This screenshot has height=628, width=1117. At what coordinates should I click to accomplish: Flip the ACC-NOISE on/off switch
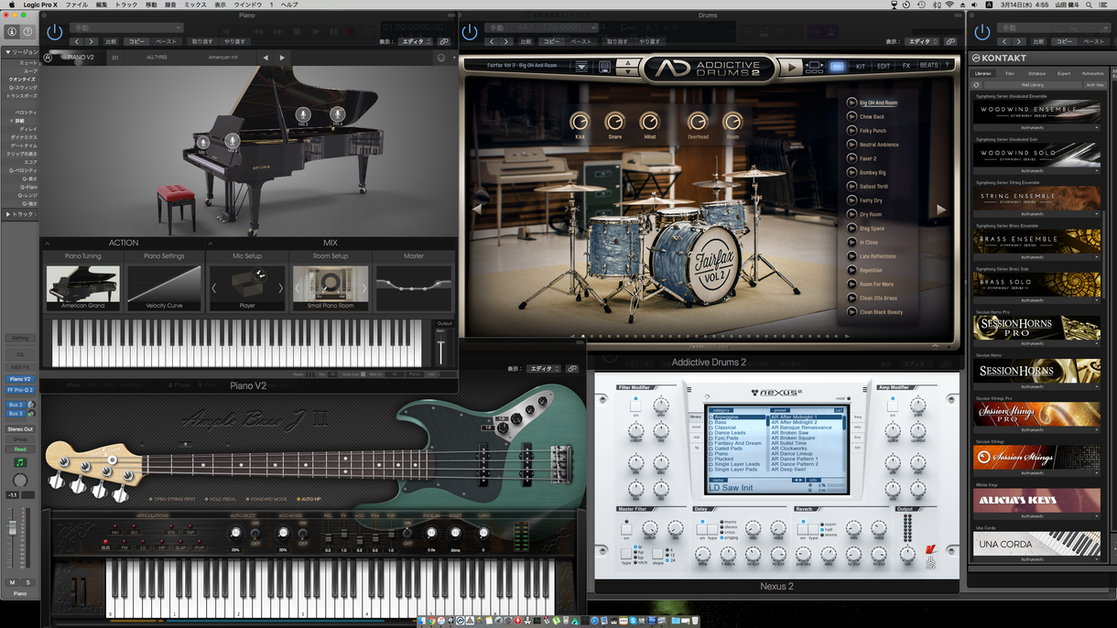[x=303, y=532]
